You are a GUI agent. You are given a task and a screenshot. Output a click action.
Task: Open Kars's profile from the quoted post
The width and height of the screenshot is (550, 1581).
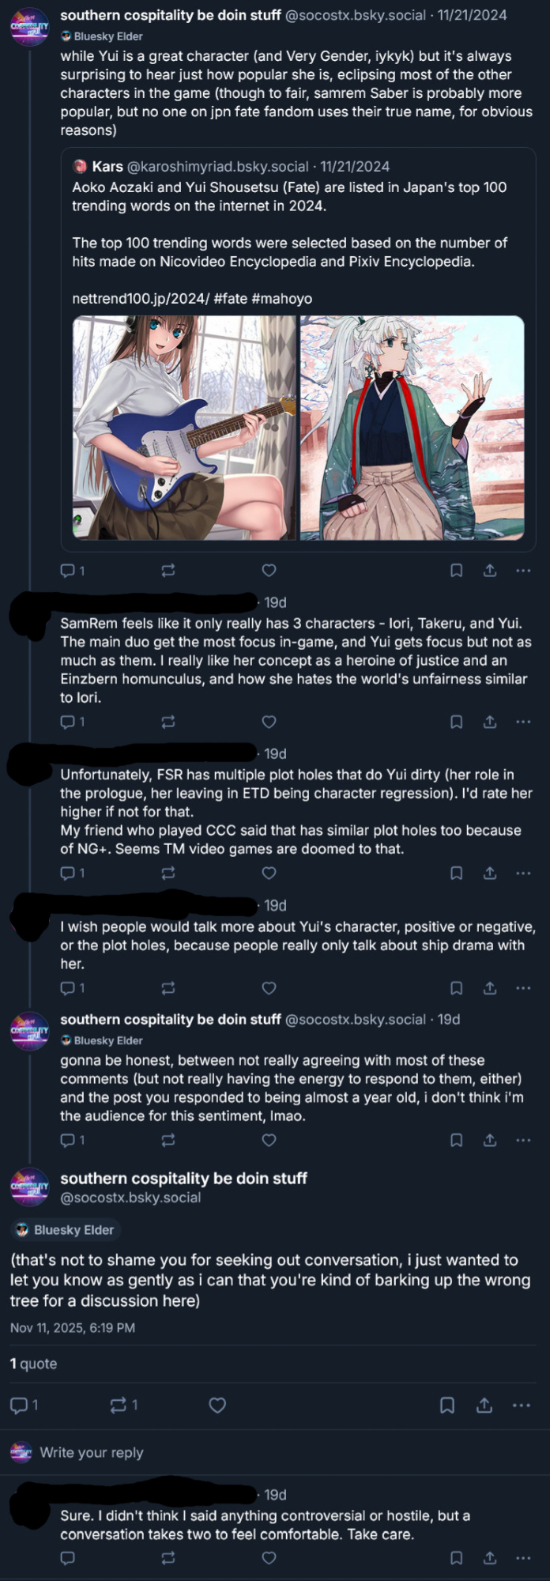point(107,167)
